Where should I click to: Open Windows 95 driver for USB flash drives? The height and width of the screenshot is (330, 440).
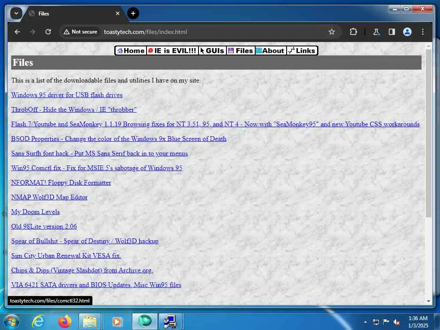[x=67, y=95]
